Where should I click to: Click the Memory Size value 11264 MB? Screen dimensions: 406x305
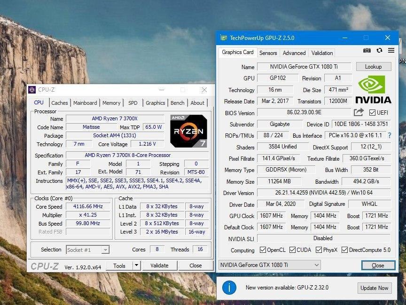click(279, 181)
